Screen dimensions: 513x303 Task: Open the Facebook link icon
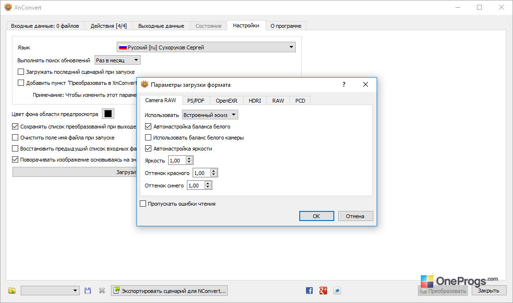309,290
